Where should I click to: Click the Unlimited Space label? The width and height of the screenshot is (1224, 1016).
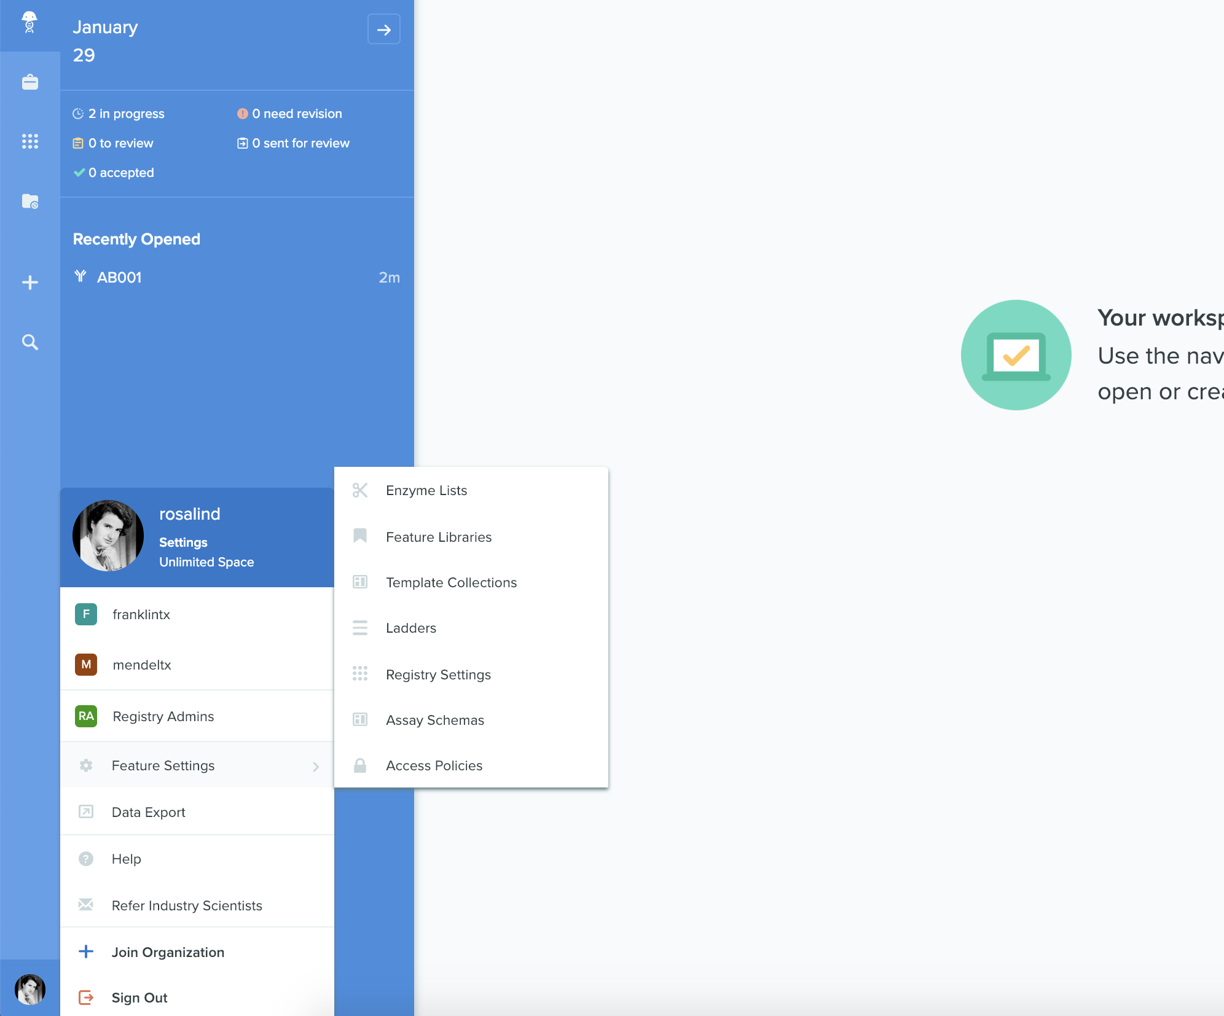(206, 562)
